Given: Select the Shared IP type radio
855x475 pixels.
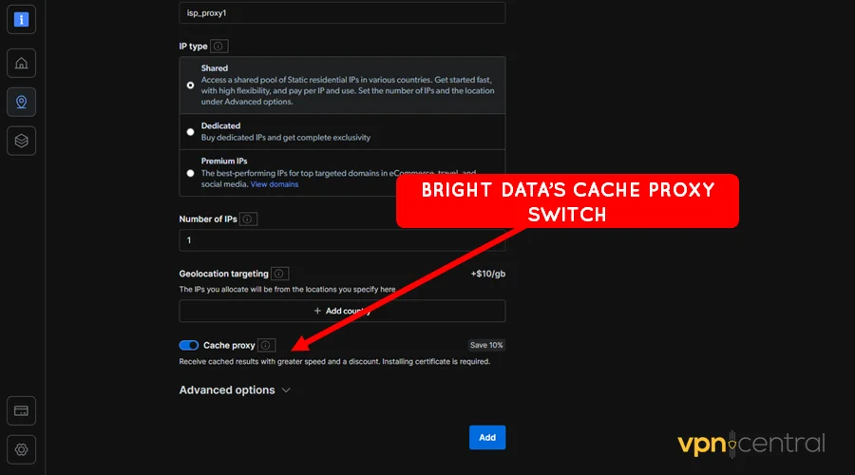Looking at the screenshot, I should coord(190,85).
